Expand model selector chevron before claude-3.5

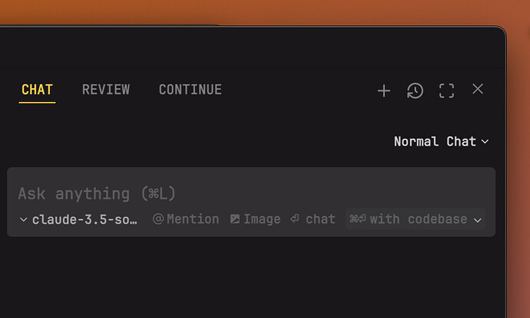23,220
